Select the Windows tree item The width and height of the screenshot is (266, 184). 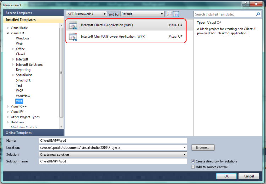(x=23, y=38)
